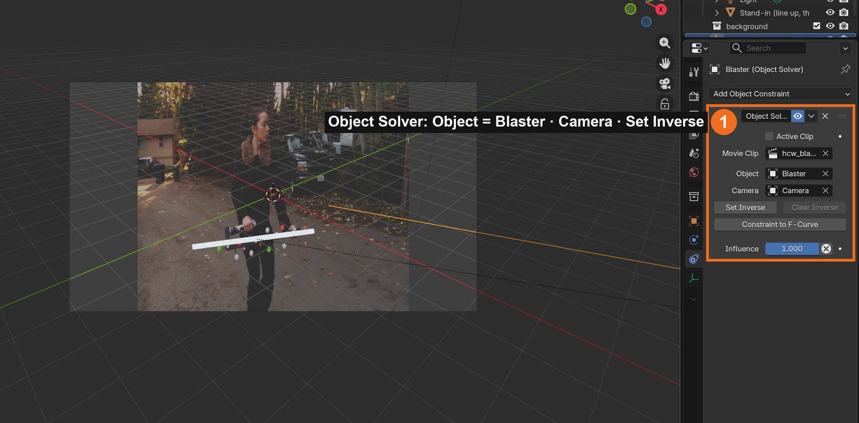Click the background collection box icon
This screenshot has height=423, width=859.
coord(716,26)
